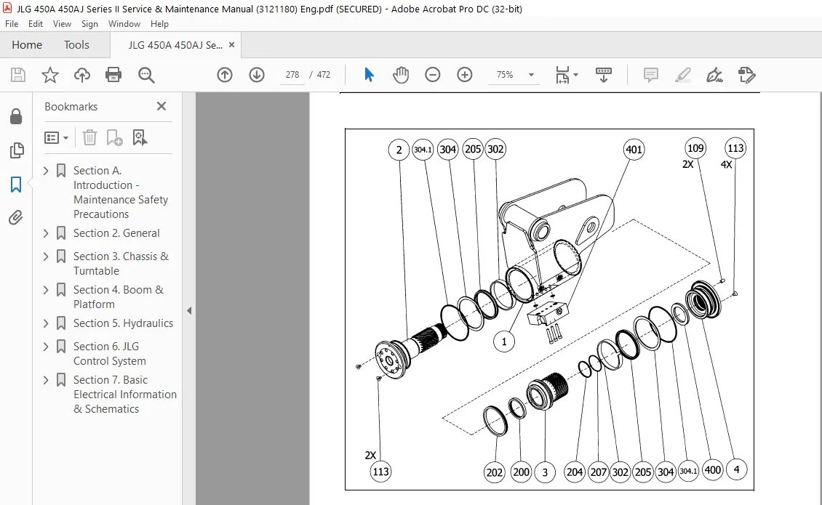Expand Section A. Introduction bookmark
This screenshot has width=822, height=505.
click(46, 170)
